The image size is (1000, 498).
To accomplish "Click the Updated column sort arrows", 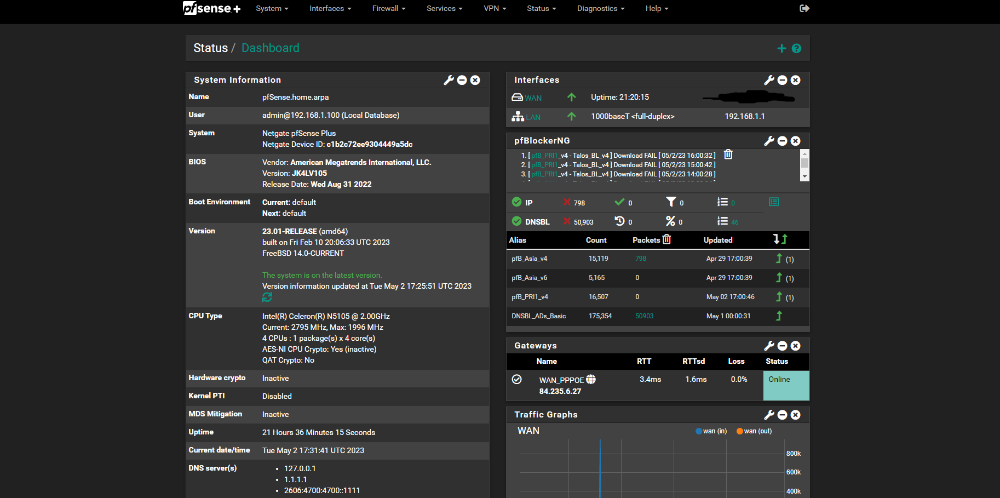I will pyautogui.click(x=780, y=239).
